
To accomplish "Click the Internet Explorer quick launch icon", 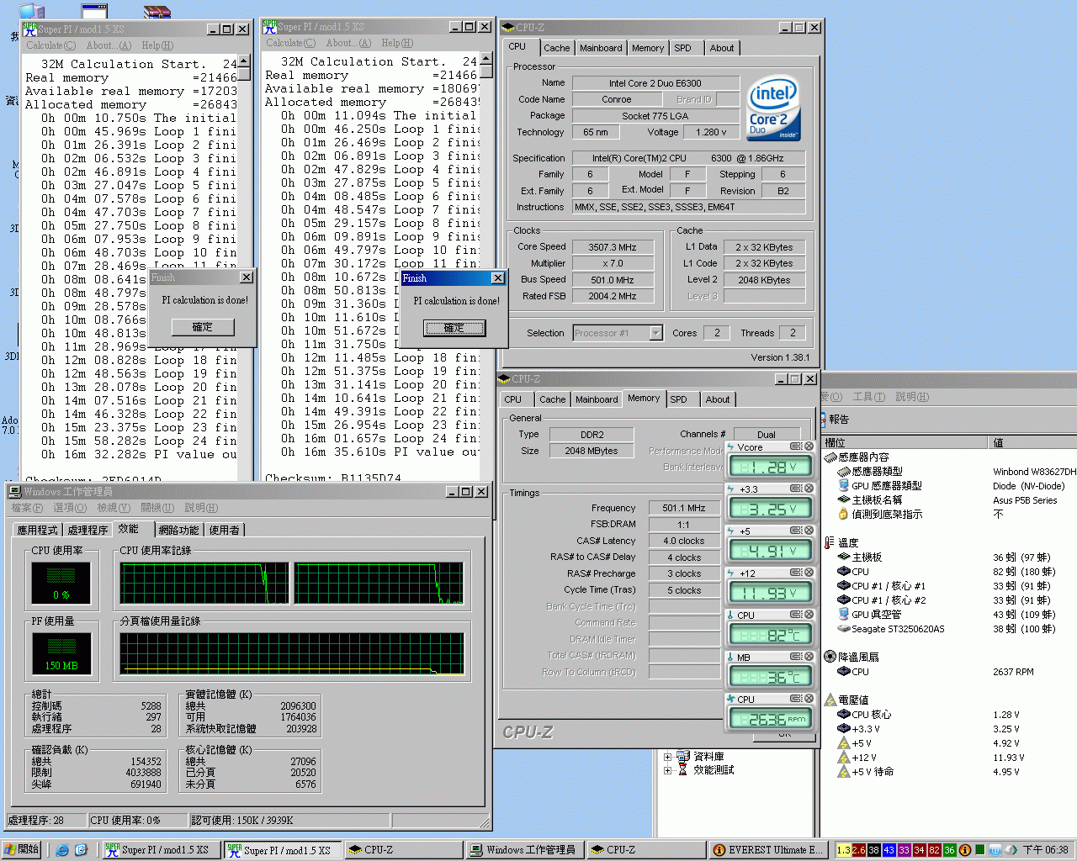I will (62, 850).
